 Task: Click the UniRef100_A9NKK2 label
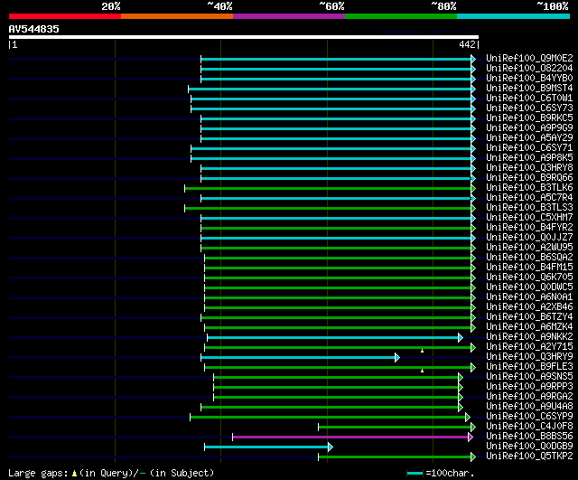(x=529, y=337)
